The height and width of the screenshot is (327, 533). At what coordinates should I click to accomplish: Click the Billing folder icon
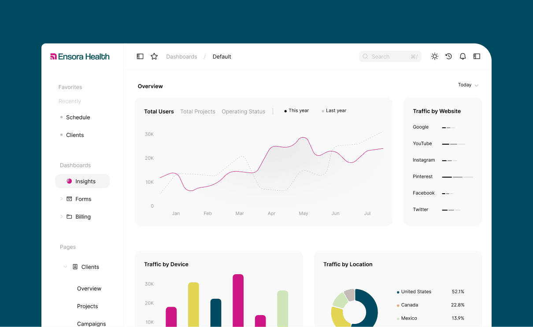(x=69, y=217)
